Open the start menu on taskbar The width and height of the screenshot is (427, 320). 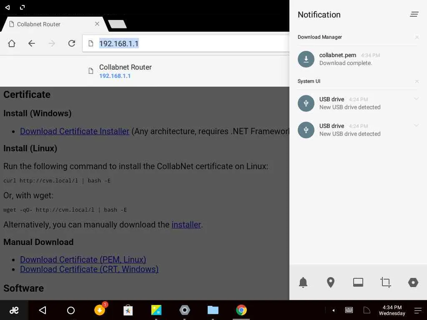coord(14,310)
